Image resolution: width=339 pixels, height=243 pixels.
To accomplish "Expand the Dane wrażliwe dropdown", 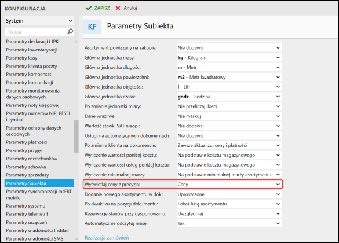I will pyautogui.click(x=229, y=116).
